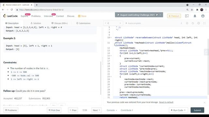
Task: Open the editor settings icon
Action: coord(199,23)
